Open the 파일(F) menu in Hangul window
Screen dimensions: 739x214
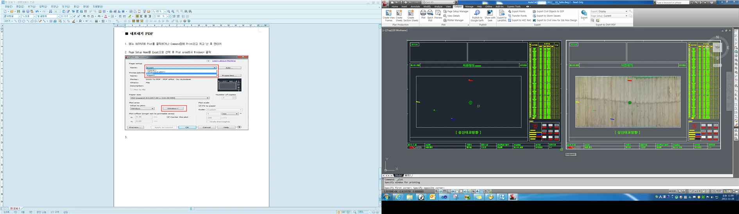coord(9,7)
